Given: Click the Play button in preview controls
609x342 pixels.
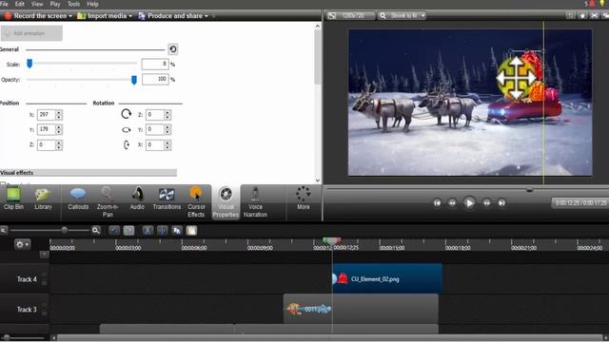Looking at the screenshot, I should 469,202.
